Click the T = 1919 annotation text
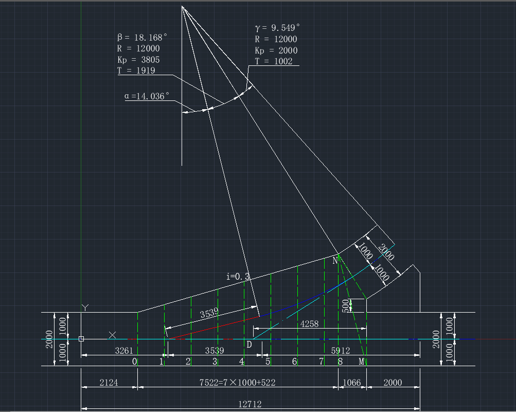The image size is (516, 412). click(136, 71)
